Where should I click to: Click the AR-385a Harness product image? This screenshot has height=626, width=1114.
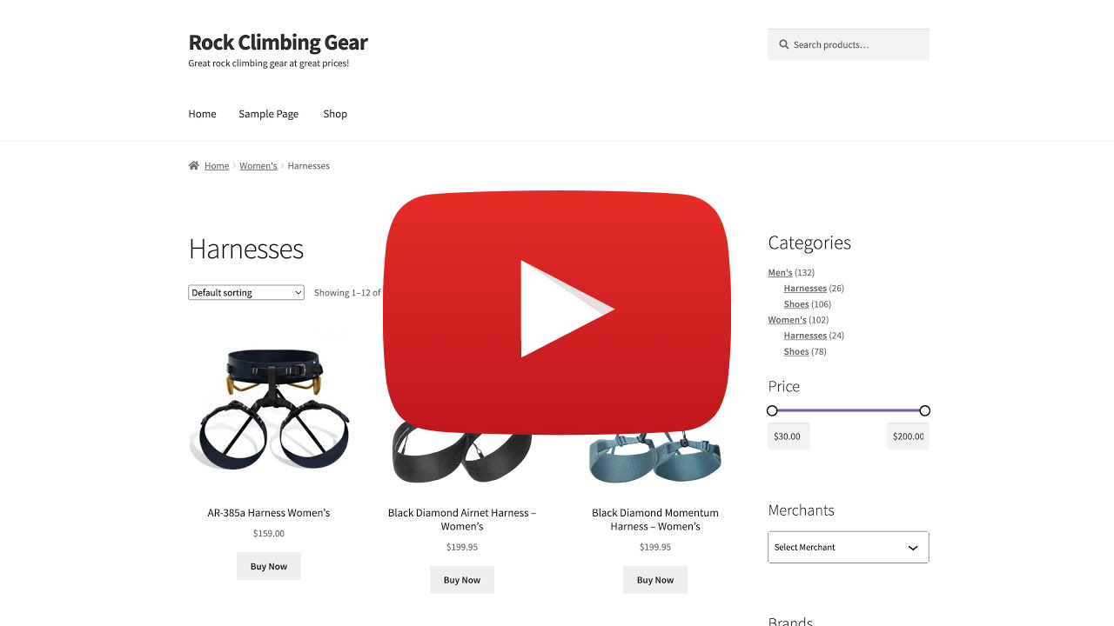(x=269, y=409)
